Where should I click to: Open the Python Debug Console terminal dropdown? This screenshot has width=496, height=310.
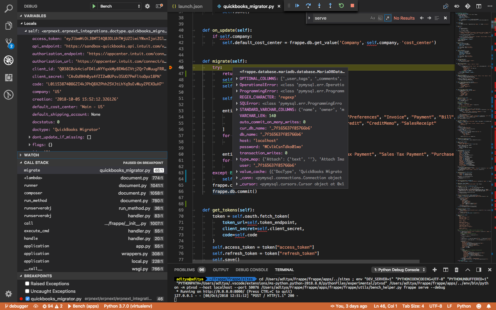(x=399, y=270)
